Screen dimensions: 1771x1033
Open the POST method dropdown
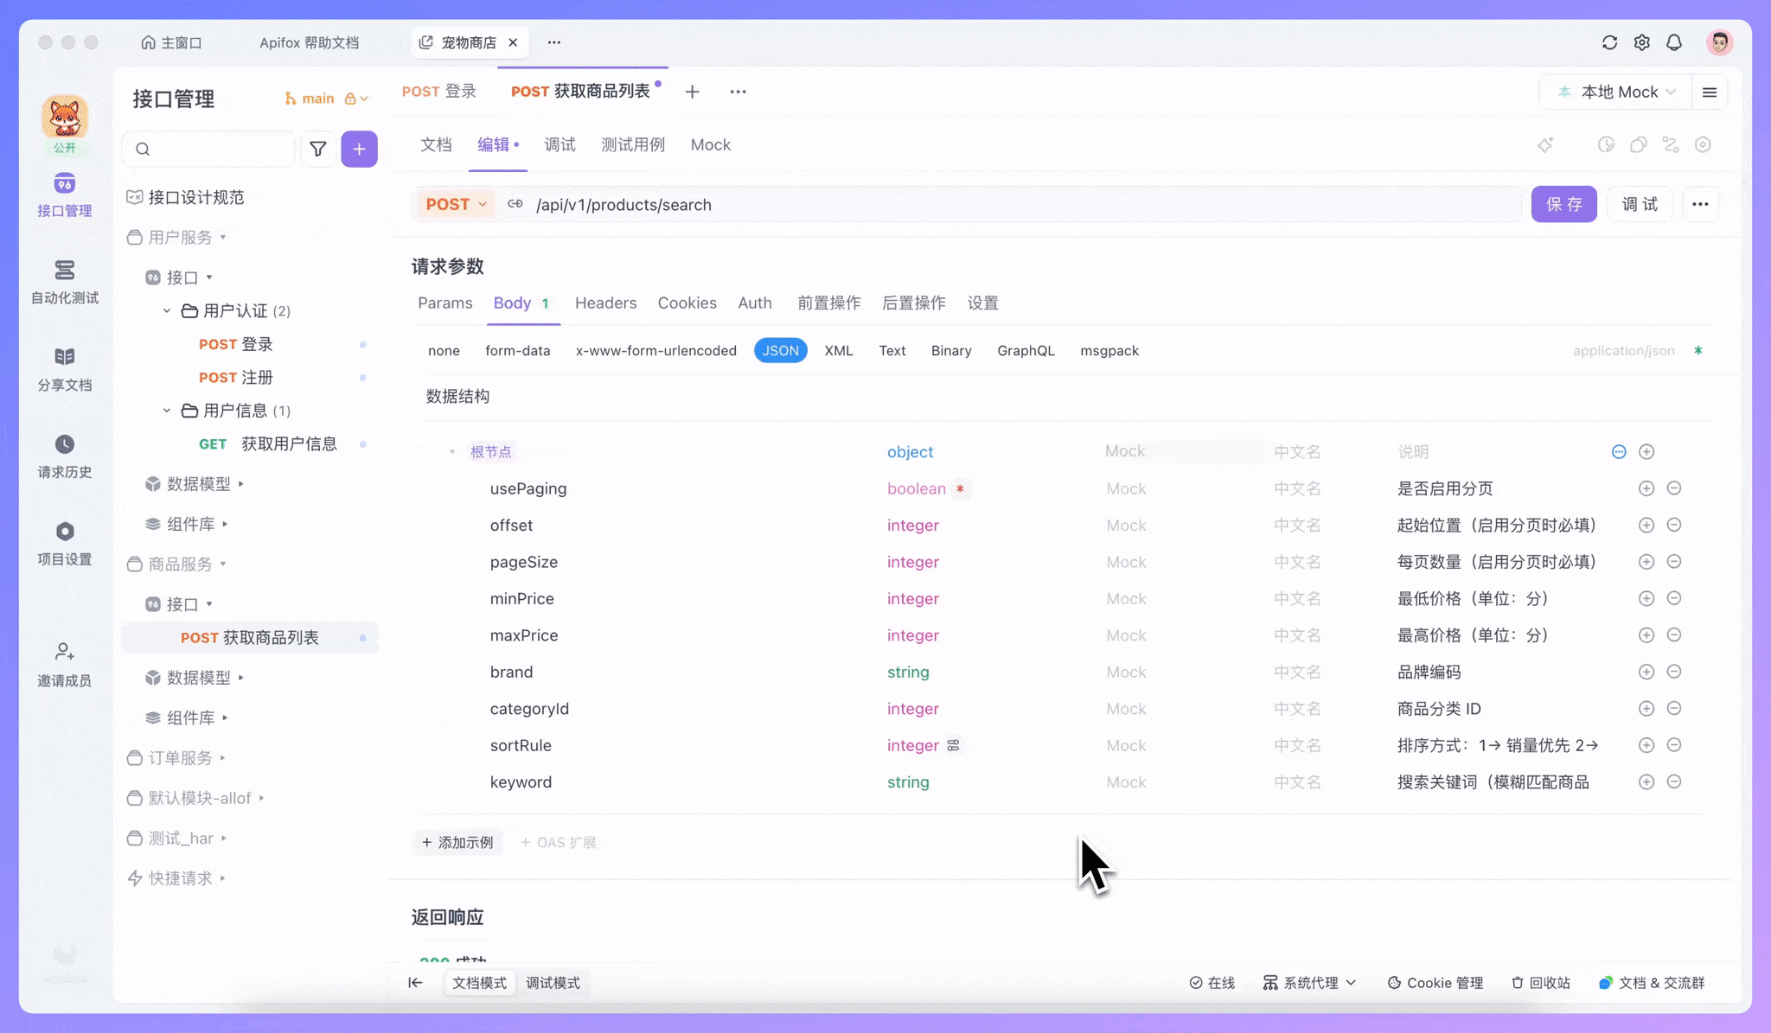pyautogui.click(x=456, y=204)
